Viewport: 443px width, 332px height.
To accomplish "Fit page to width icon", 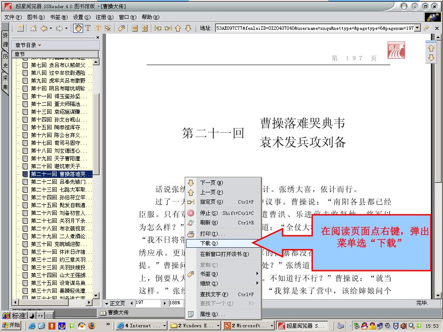I will click(x=135, y=28).
